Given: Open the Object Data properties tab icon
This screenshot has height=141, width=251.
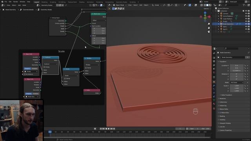Looking at the screenshot, I should 214,100.
